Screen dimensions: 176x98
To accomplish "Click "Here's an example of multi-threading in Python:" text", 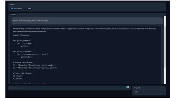I will 30,31.
